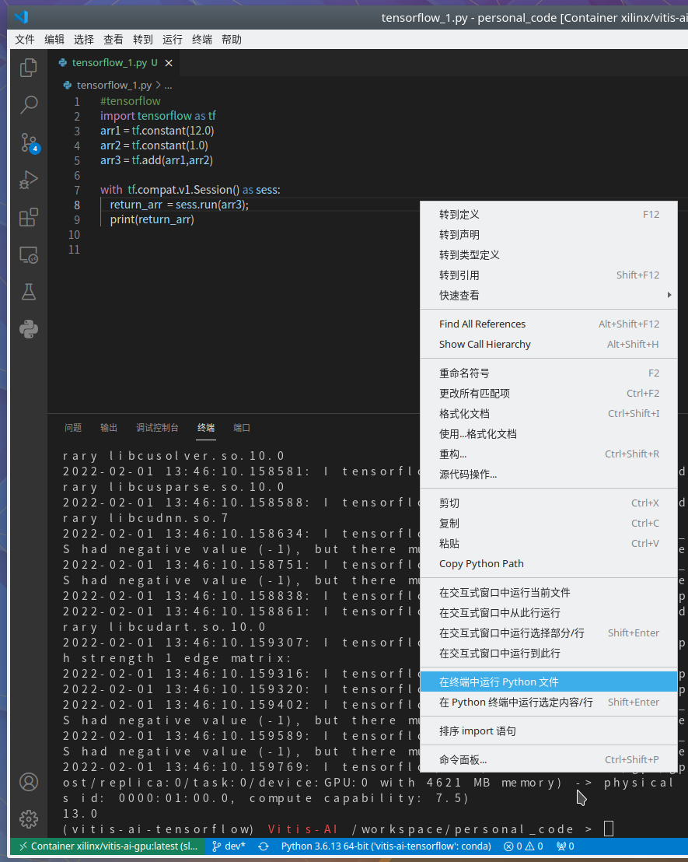This screenshot has height=862, width=688.
Task: Choose 转到声明 in the context menu
Action: coord(548,235)
